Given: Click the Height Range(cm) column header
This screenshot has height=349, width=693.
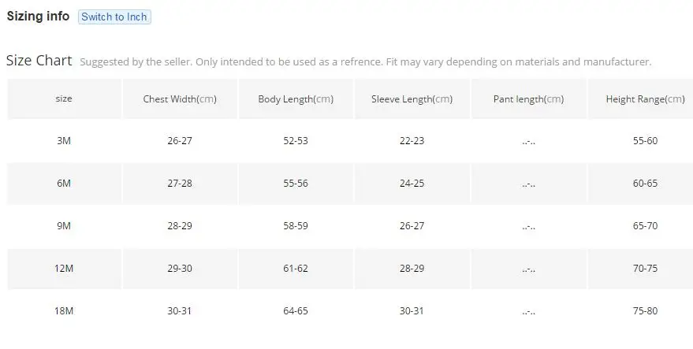Looking at the screenshot, I should 645,99.
